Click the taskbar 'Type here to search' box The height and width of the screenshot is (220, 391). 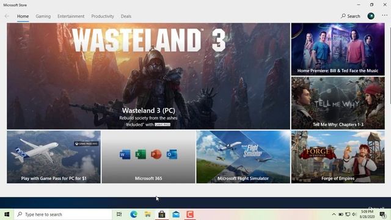click(63, 215)
